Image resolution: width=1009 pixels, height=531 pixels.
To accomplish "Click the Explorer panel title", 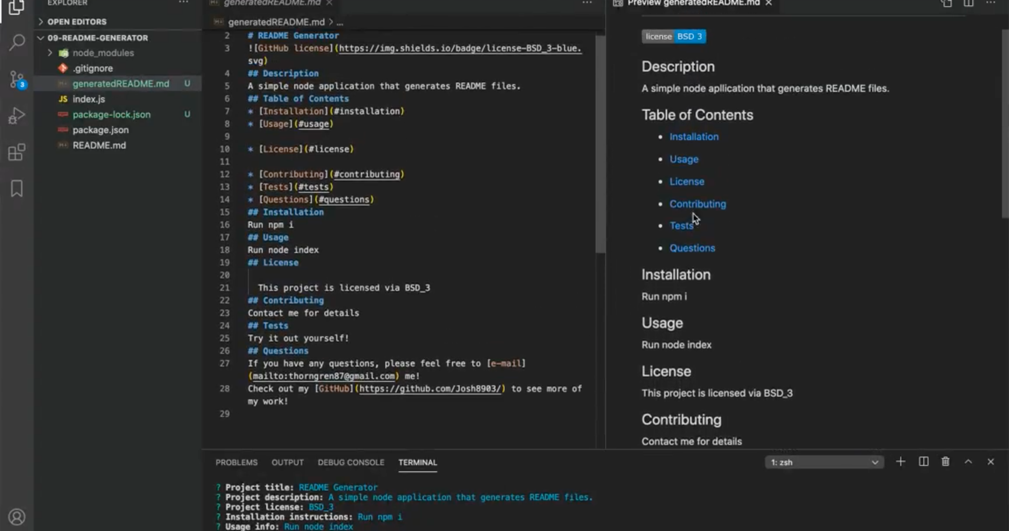I will 67,3.
